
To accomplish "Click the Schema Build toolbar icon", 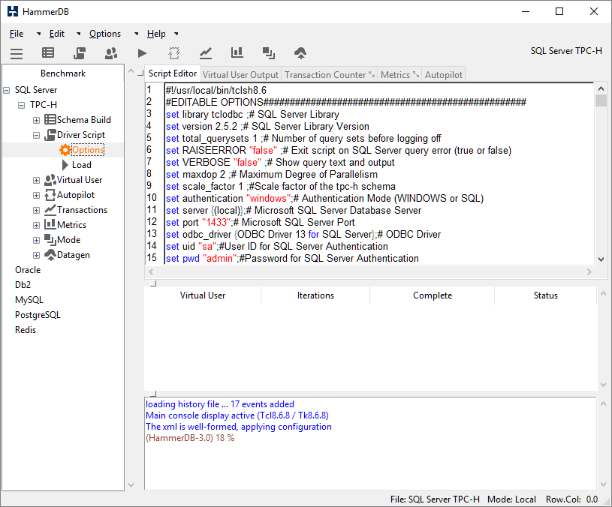I will tap(48, 52).
